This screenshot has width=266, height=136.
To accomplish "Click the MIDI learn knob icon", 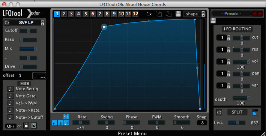I will coord(34,126).
